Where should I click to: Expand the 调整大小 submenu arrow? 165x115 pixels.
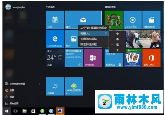[106, 33]
